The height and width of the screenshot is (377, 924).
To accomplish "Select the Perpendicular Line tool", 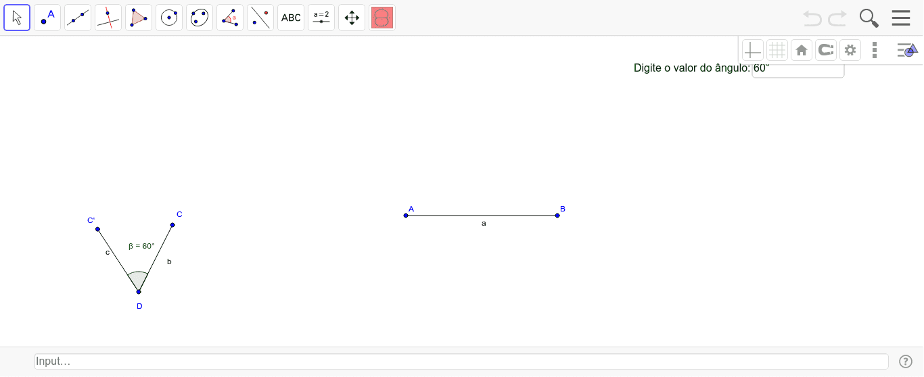I will click(x=108, y=18).
